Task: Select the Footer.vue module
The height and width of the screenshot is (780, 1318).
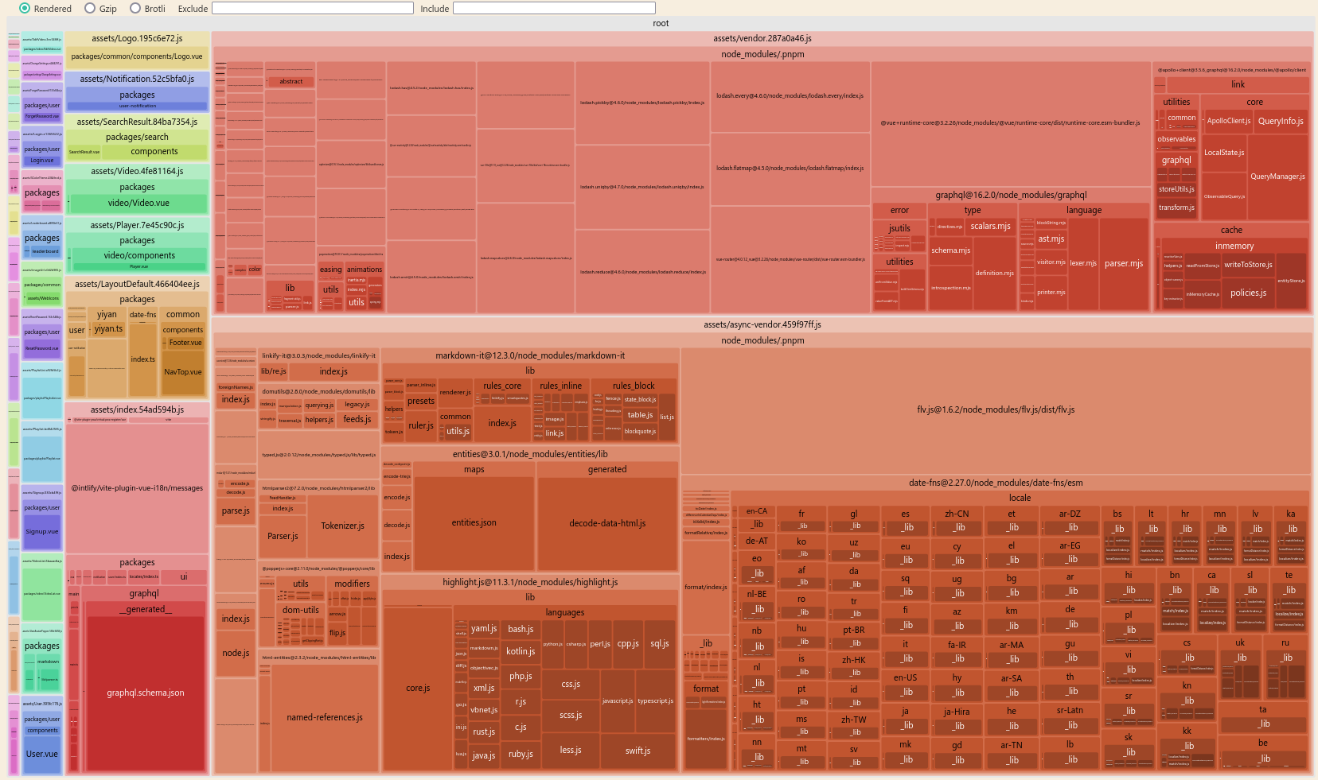Action: [x=185, y=343]
